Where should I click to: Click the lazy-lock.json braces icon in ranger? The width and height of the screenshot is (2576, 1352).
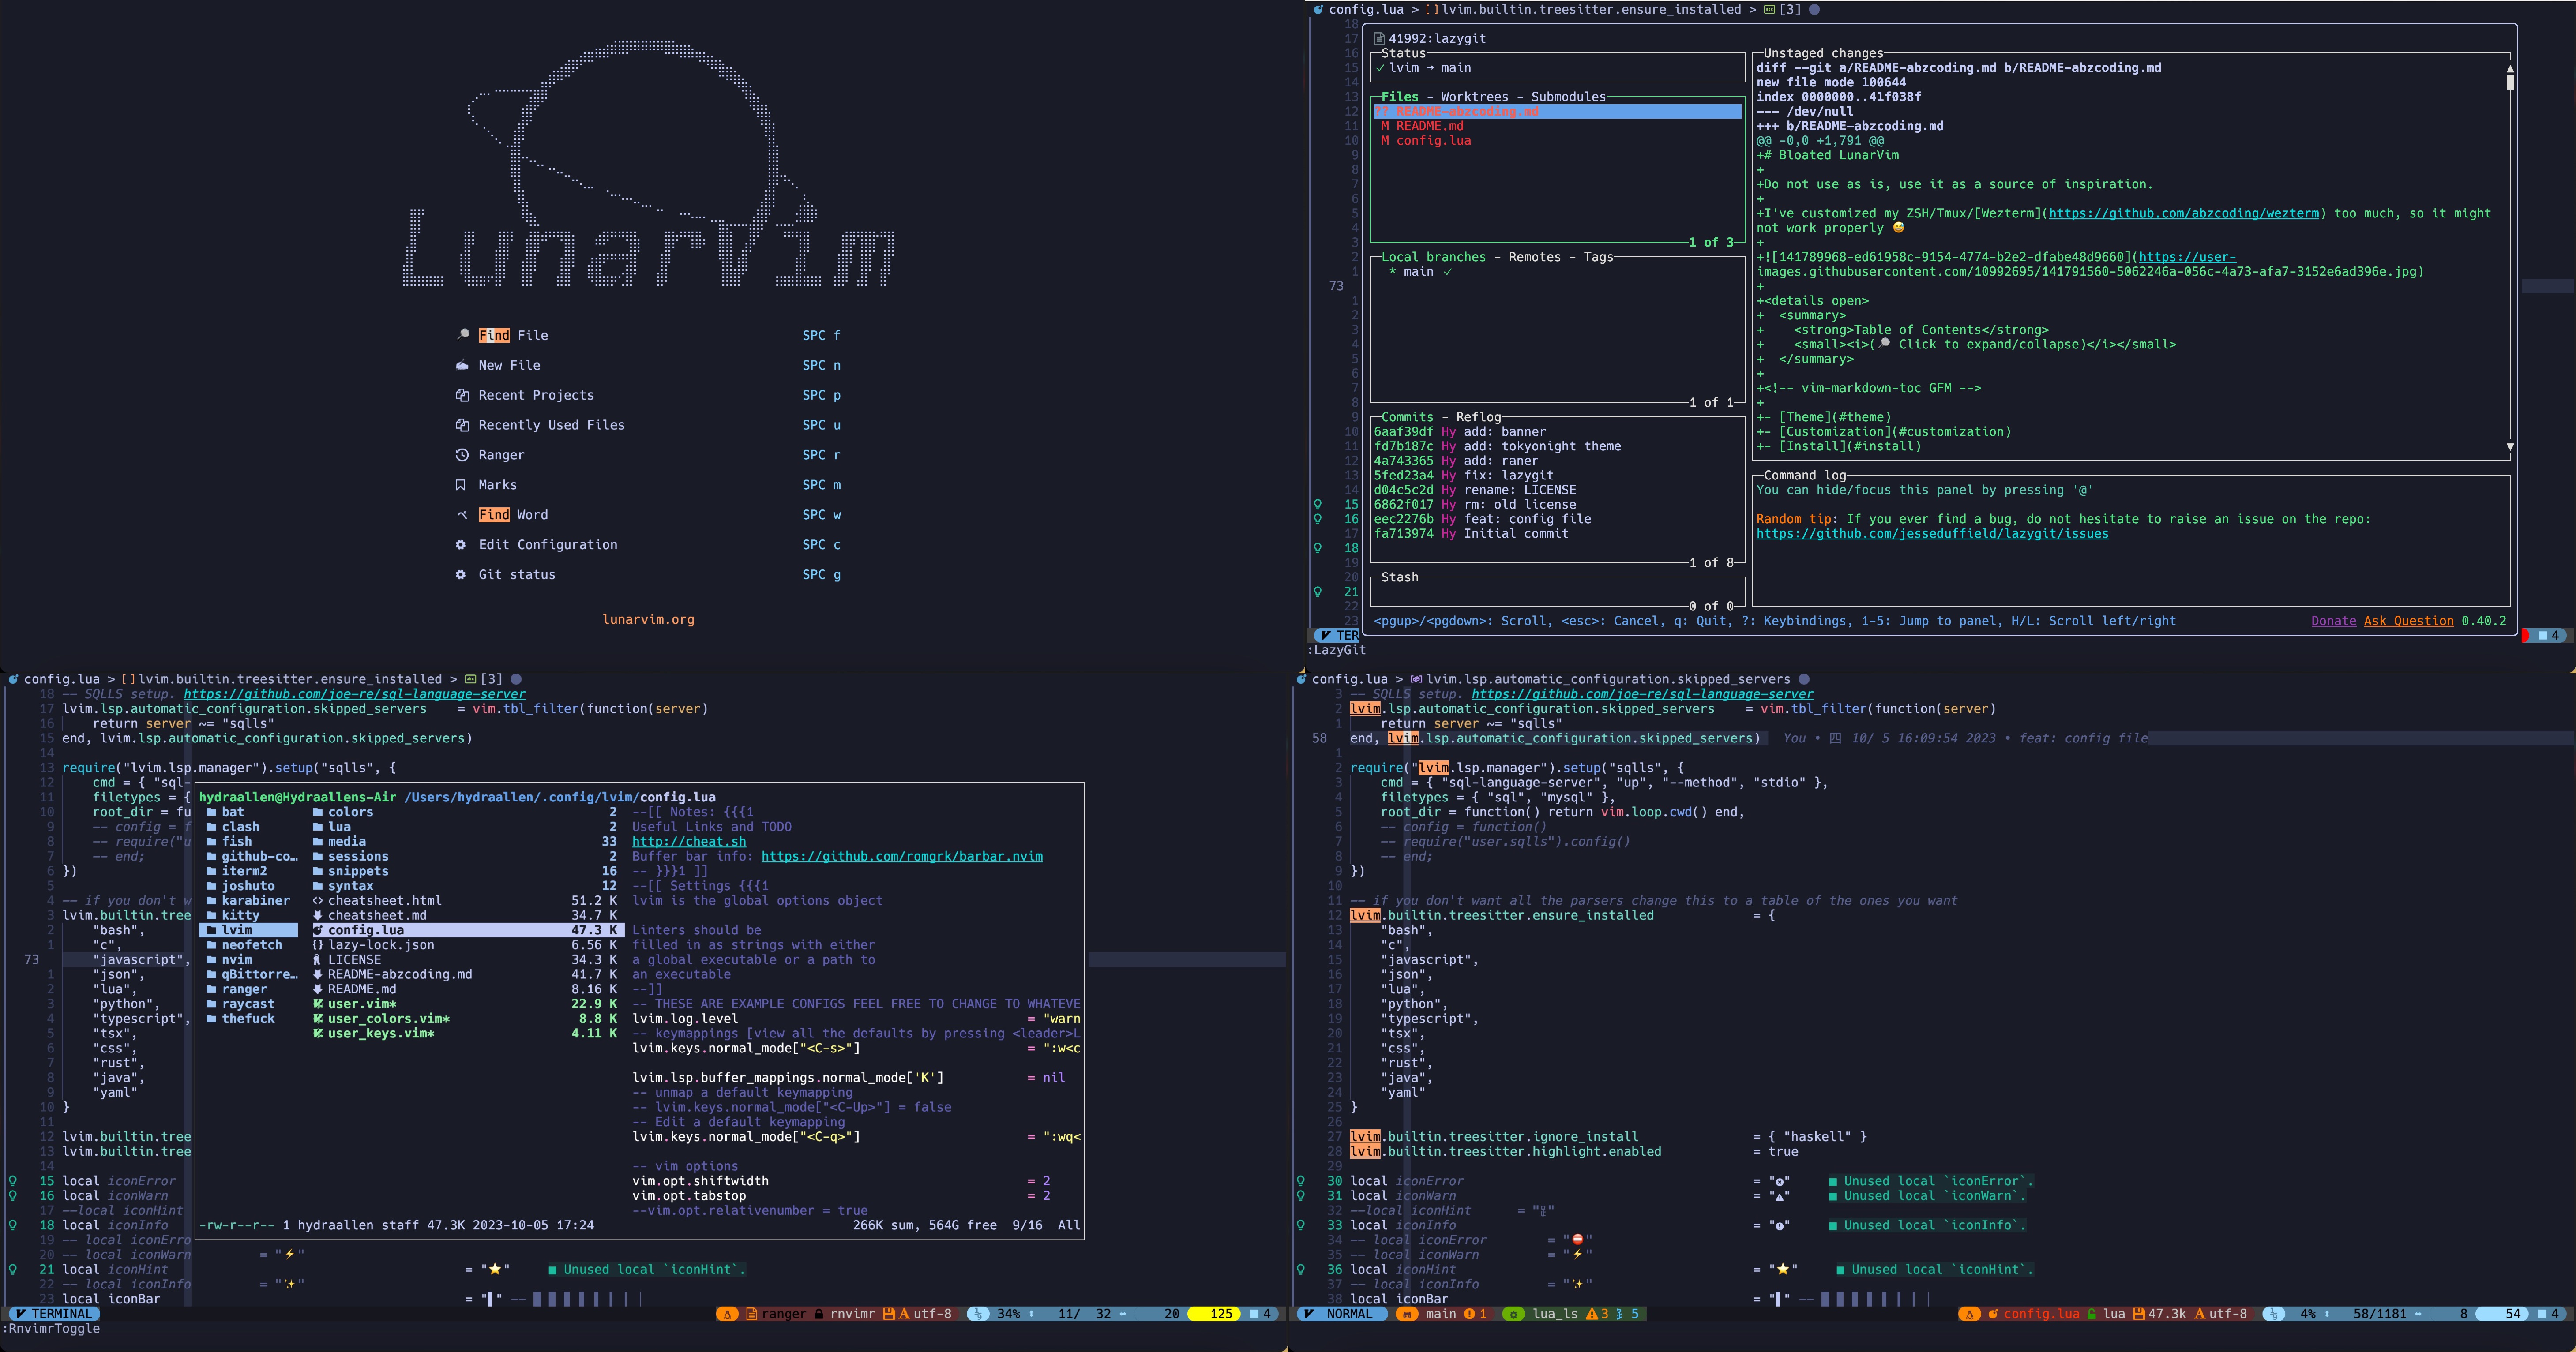point(318,945)
